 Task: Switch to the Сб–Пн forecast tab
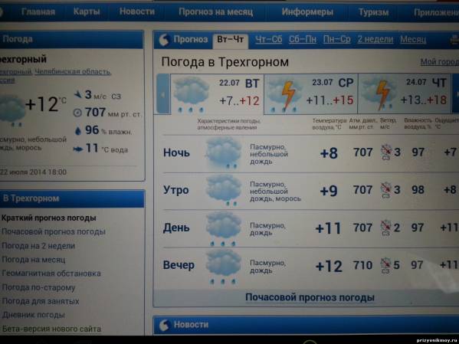coord(303,39)
